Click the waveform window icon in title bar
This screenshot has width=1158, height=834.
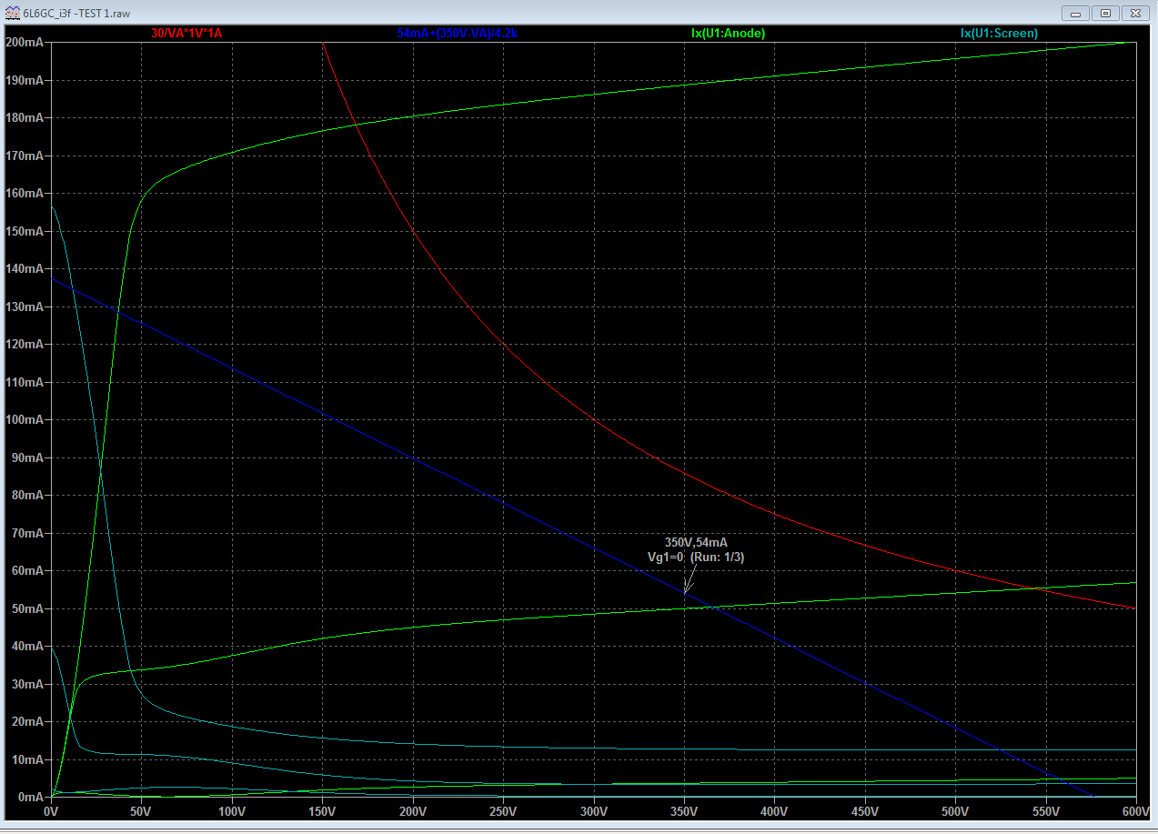[11, 13]
